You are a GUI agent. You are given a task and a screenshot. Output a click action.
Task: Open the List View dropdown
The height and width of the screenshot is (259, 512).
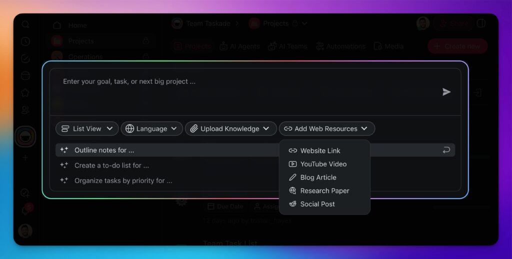point(87,129)
